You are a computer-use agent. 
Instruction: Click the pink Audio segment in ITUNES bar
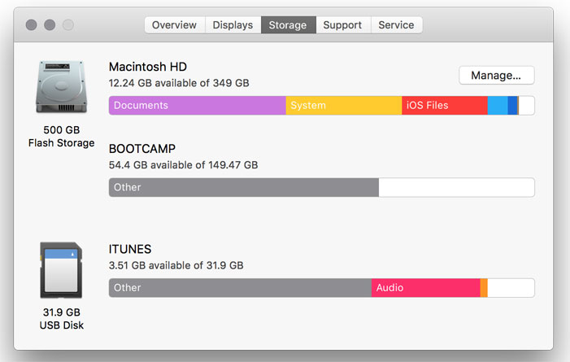[x=426, y=288]
